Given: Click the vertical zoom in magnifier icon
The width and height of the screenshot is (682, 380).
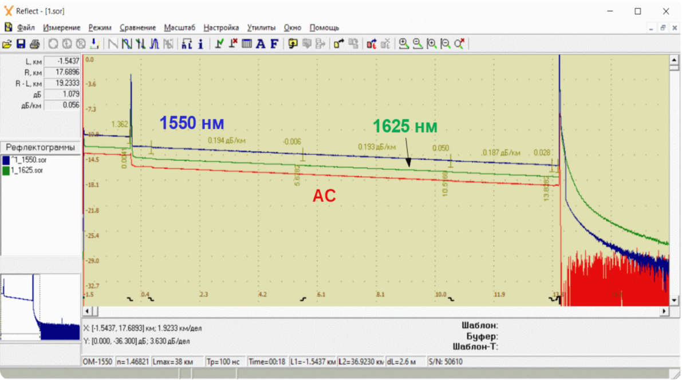Looking at the screenshot, I should pos(431,44).
